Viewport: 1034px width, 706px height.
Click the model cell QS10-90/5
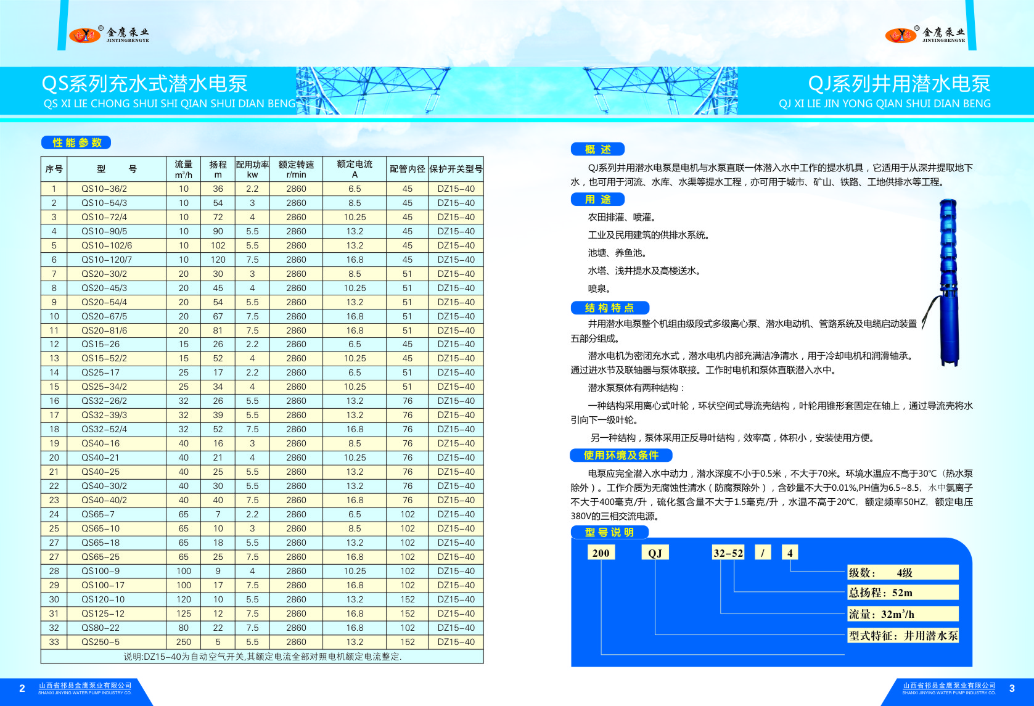tap(117, 231)
